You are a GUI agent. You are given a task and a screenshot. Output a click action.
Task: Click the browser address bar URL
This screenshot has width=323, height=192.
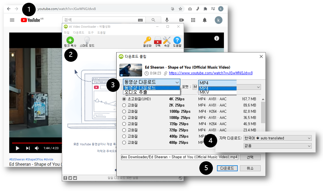[x=66, y=9]
